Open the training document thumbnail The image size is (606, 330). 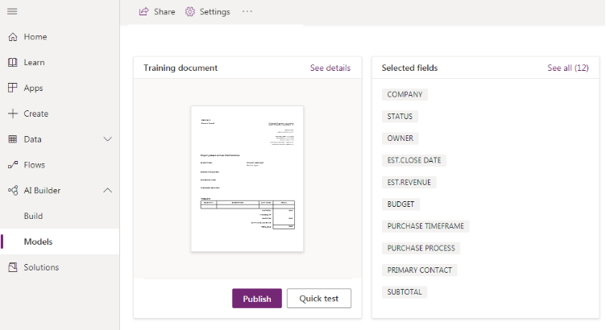click(247, 179)
